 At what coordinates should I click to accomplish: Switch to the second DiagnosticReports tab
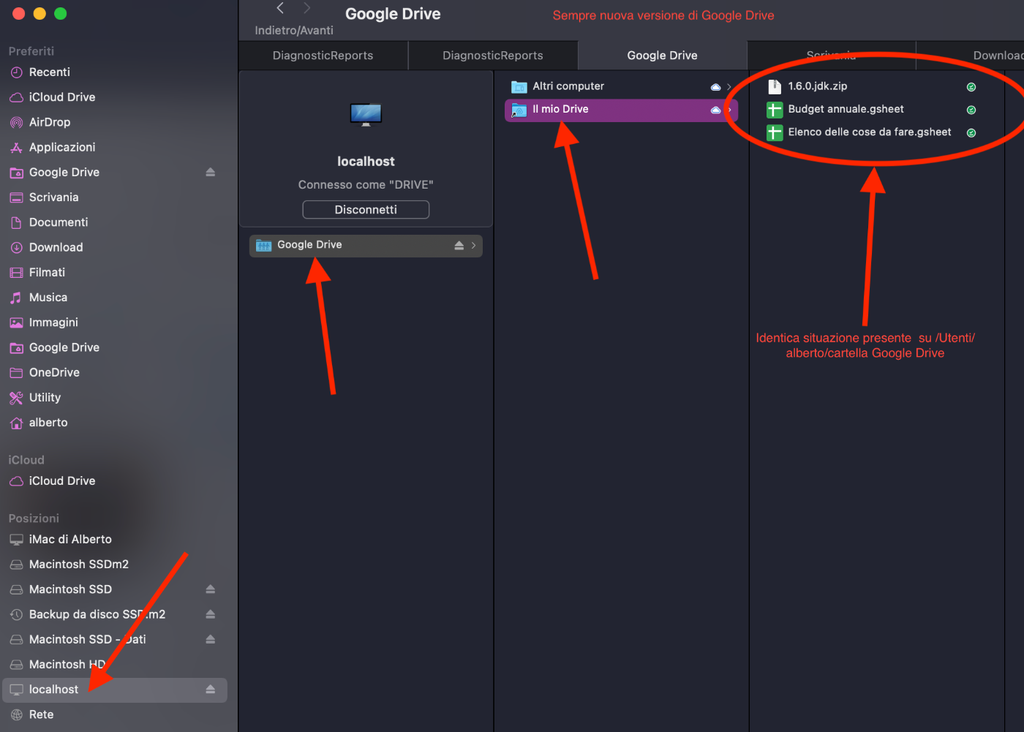[493, 56]
